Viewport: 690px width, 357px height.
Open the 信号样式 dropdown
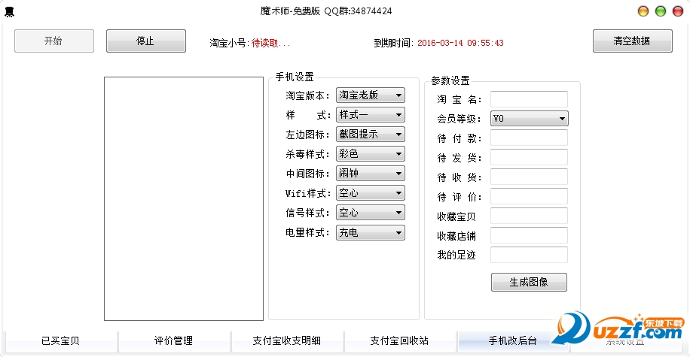(x=371, y=213)
